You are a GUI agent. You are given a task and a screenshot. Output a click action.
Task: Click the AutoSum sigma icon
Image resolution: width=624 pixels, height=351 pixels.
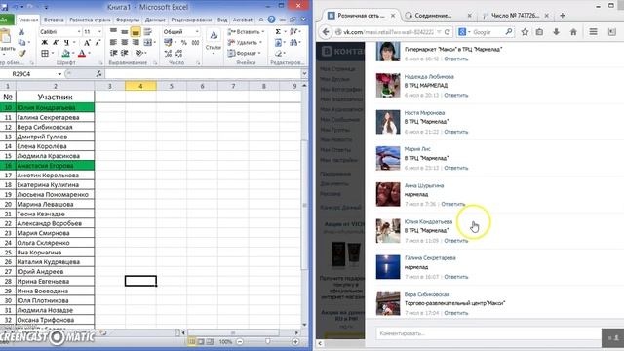278,31
